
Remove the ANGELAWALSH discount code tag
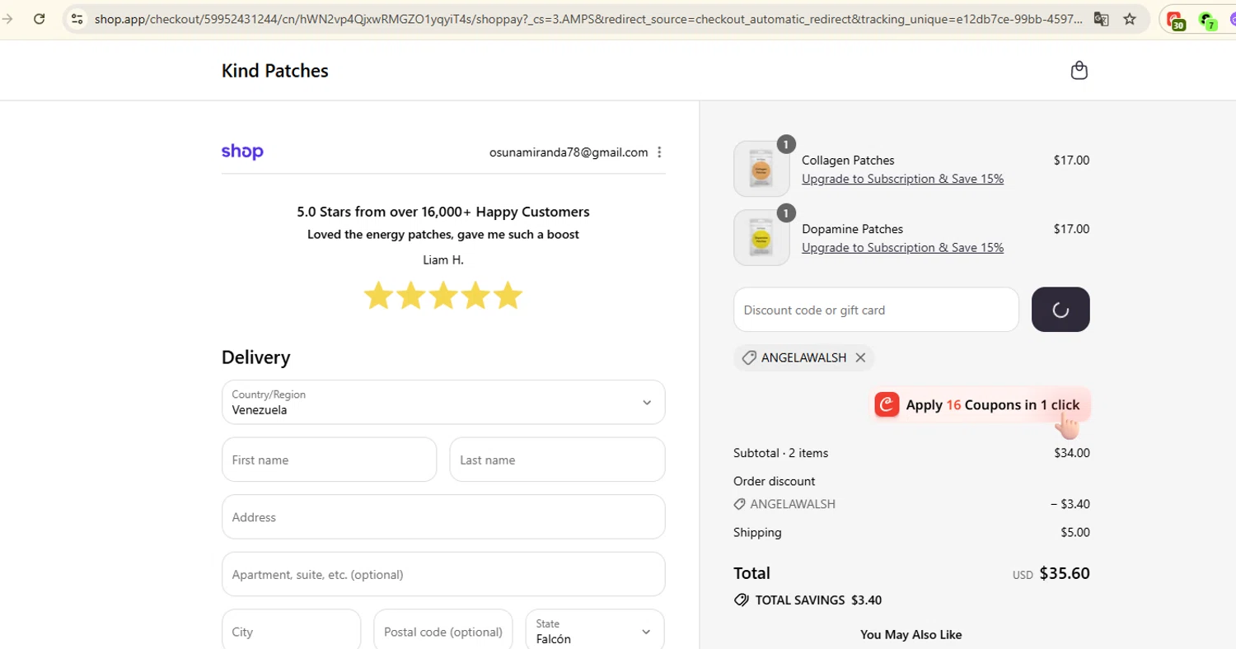pos(860,357)
